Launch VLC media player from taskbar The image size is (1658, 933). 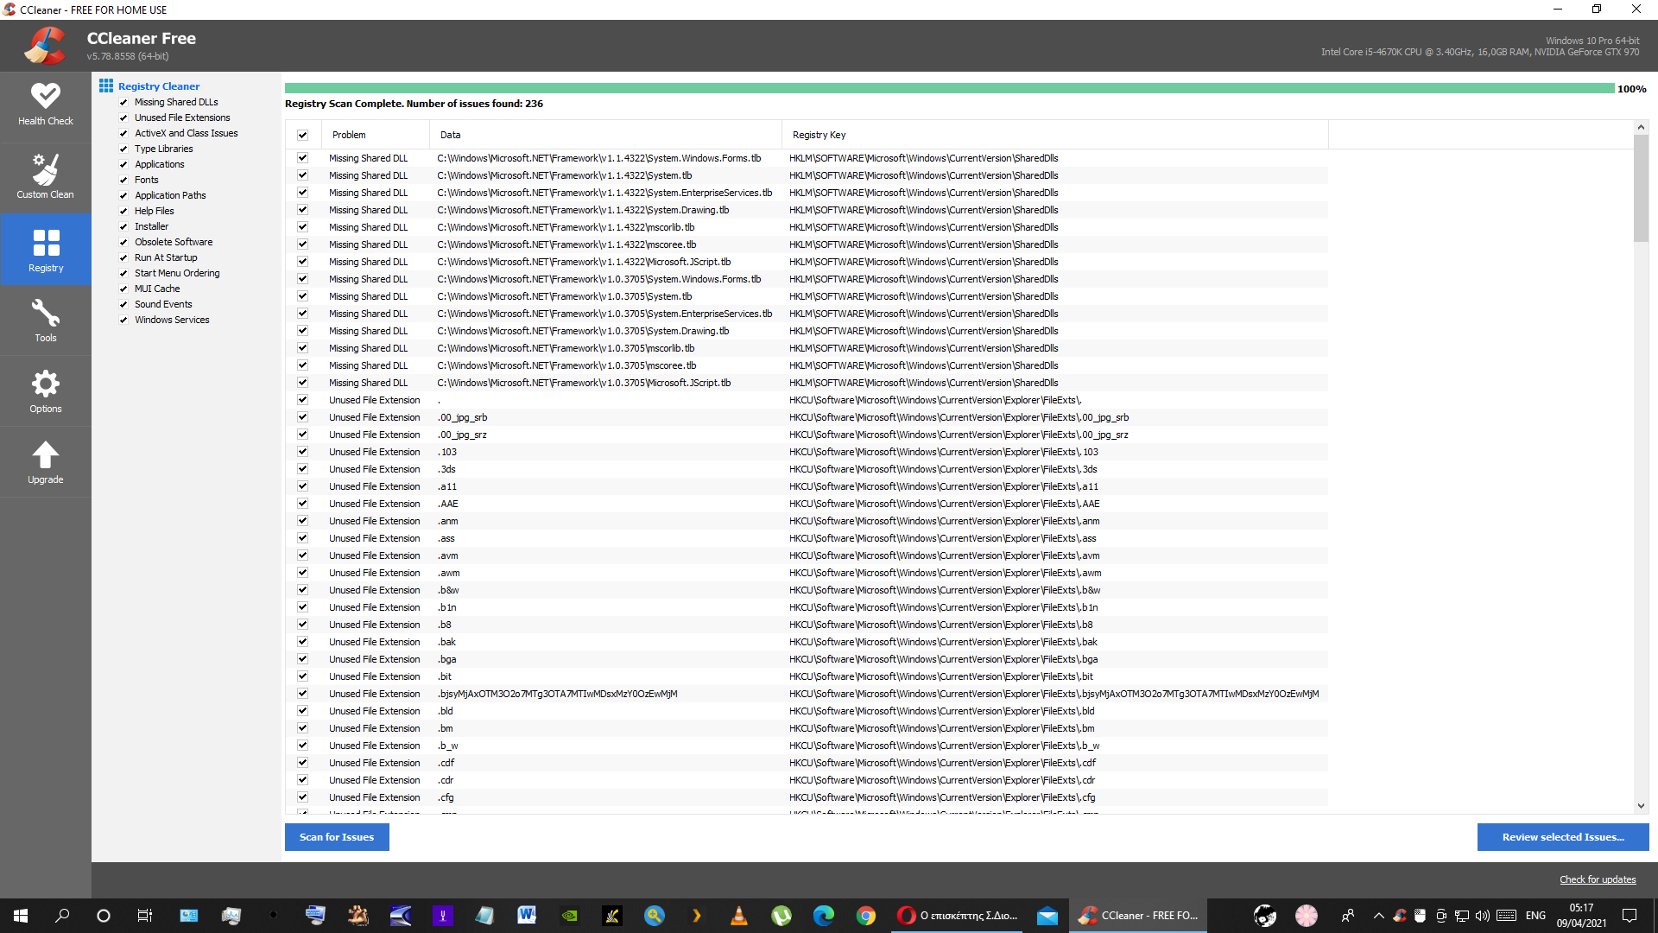coord(739,916)
